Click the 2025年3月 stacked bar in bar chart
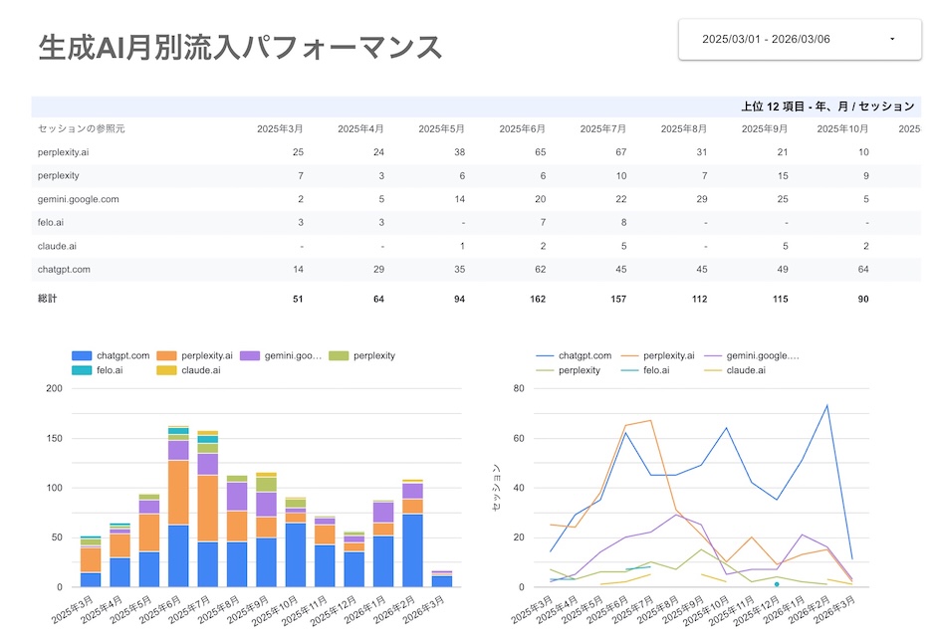Screen dimensions: 936x643 coord(91,561)
